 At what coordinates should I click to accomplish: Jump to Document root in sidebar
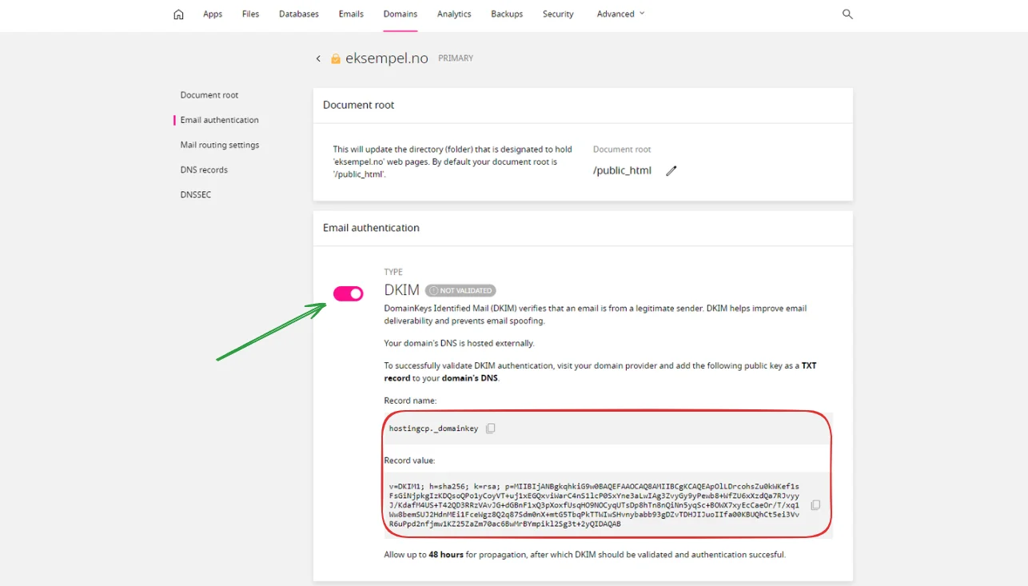click(209, 95)
